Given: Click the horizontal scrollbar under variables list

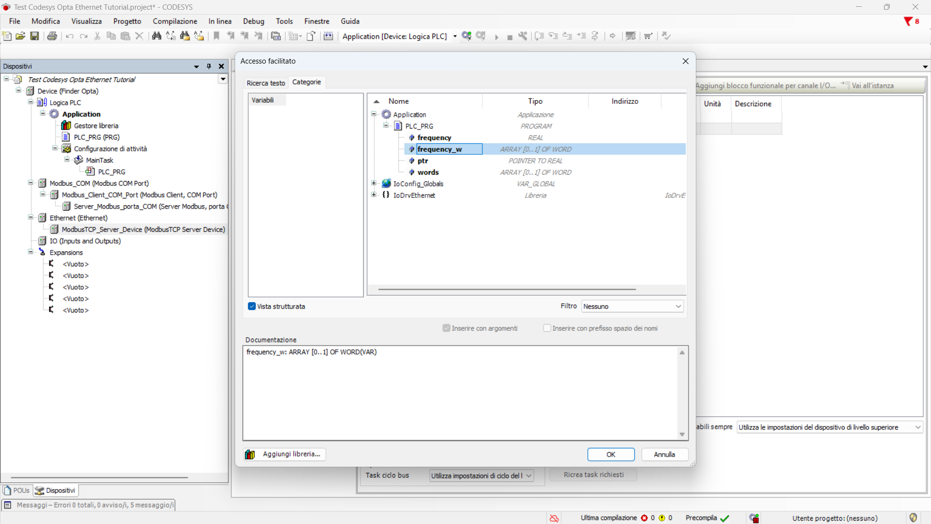Looking at the screenshot, I should tap(507, 289).
